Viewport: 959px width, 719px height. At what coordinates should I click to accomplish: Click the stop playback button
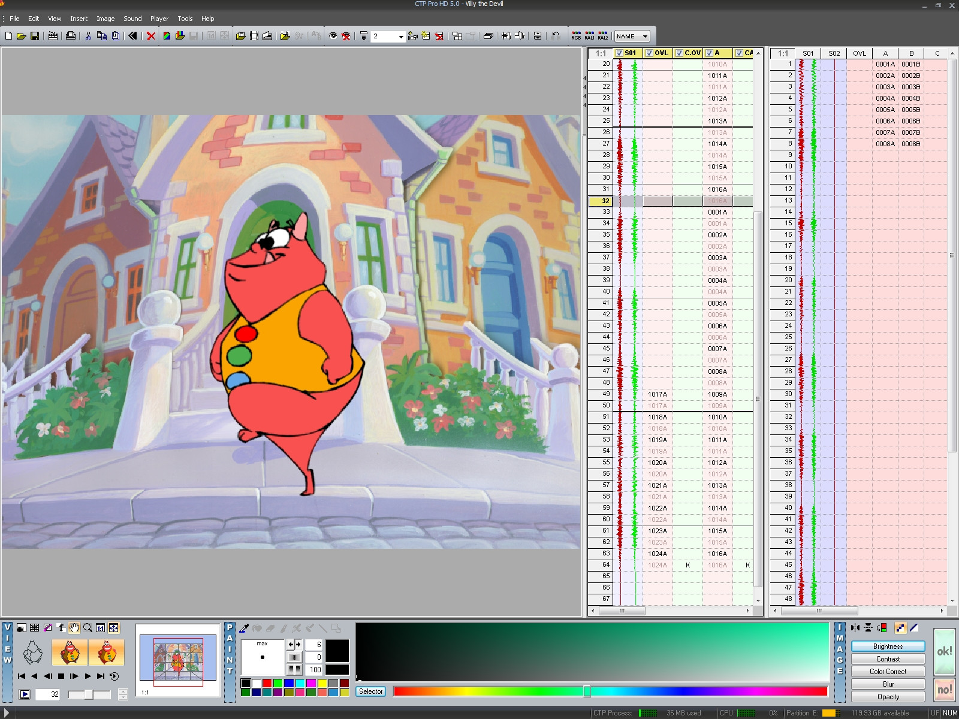coord(61,676)
